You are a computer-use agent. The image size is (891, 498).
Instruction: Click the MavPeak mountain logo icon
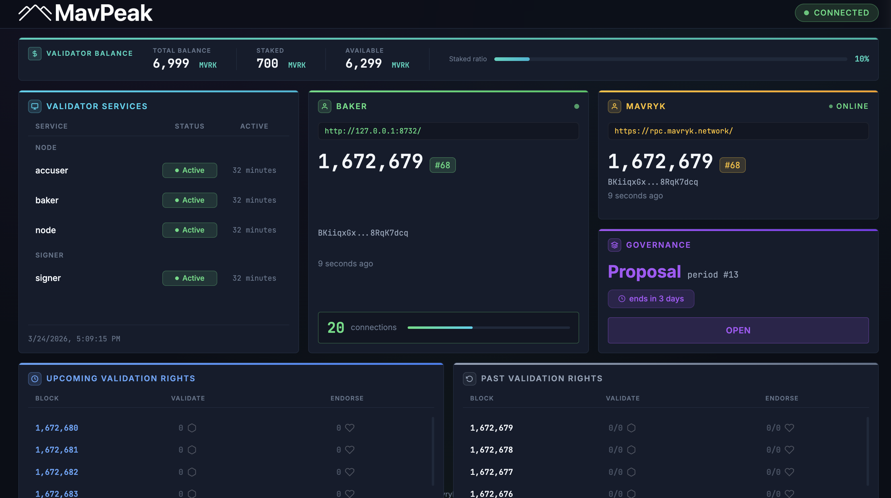[x=35, y=13]
